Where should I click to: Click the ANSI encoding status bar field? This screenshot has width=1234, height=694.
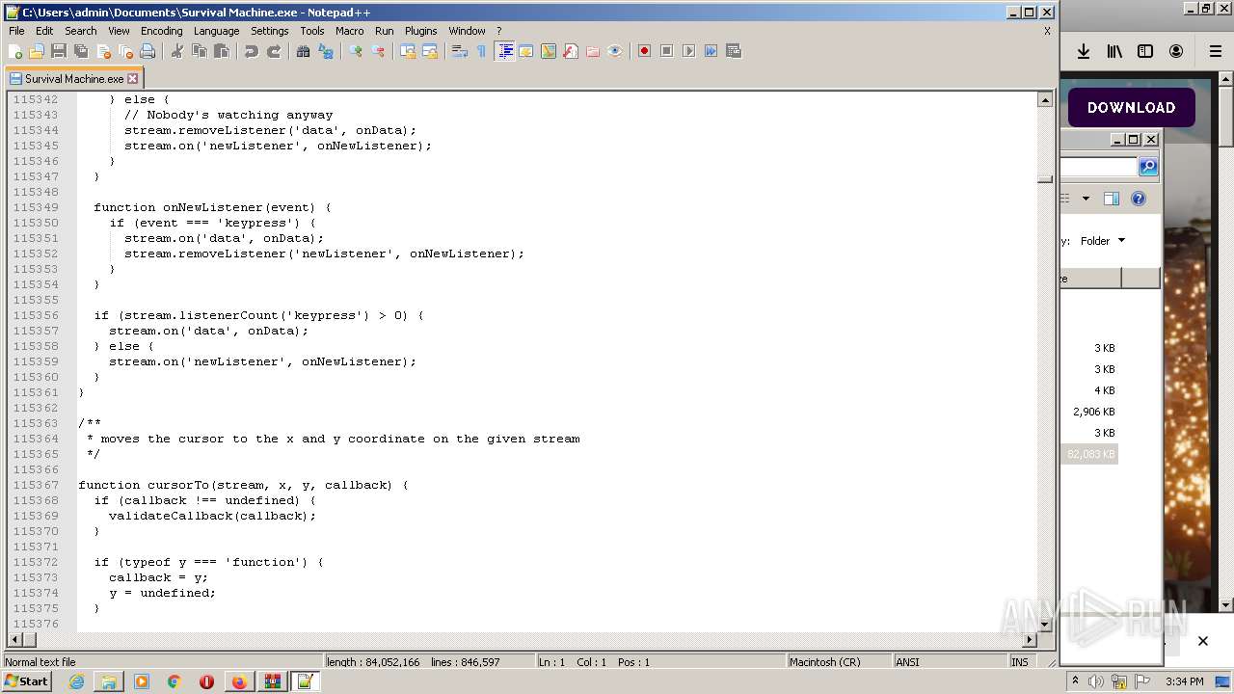(x=949, y=662)
